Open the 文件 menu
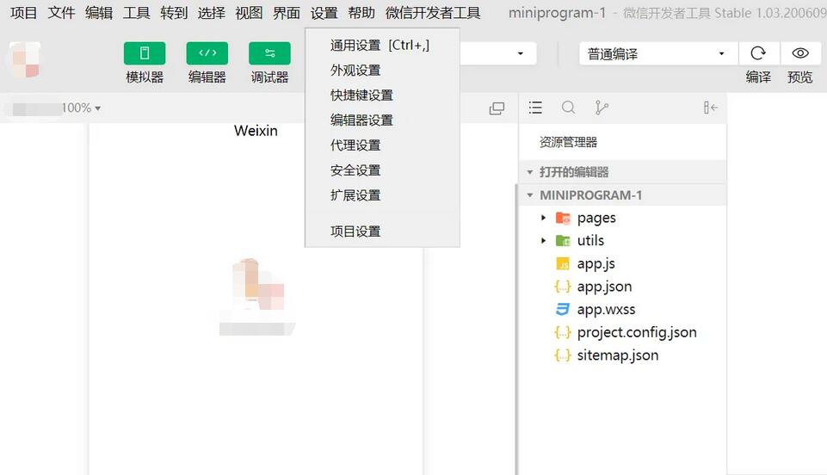The width and height of the screenshot is (827, 475). (x=61, y=13)
